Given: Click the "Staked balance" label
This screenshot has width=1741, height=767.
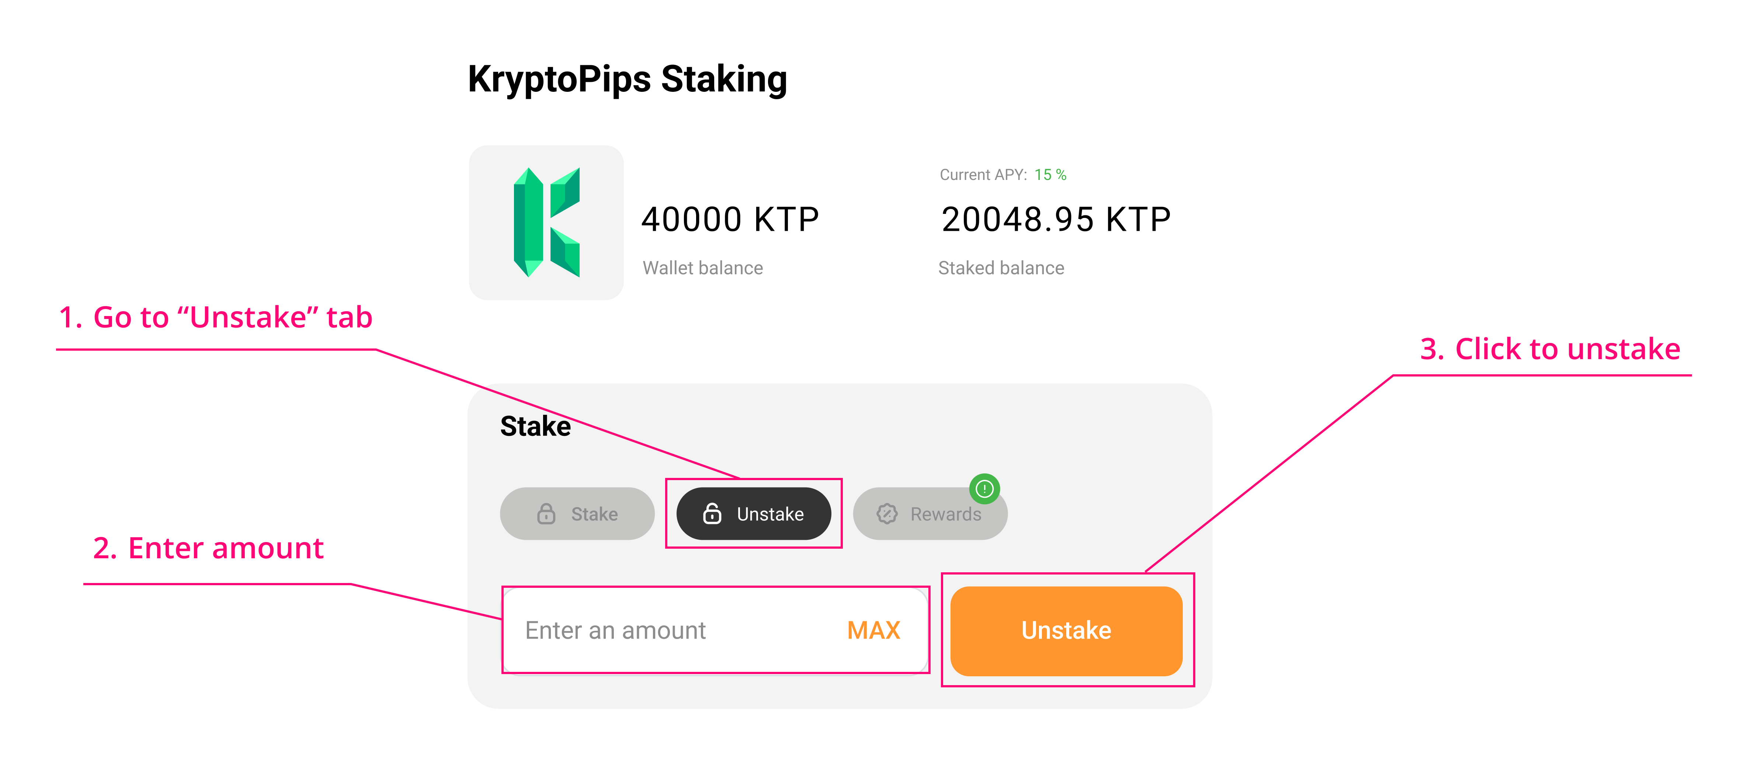Looking at the screenshot, I should [x=1001, y=268].
